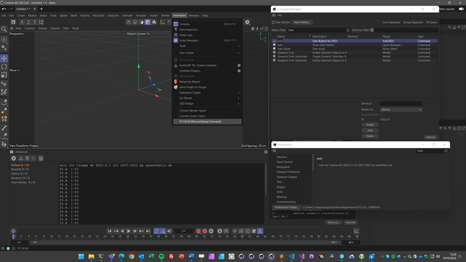Open the Restrict to dropdown
Image resolution: width=466 pixels, height=262 pixels.
pyautogui.click(x=401, y=110)
